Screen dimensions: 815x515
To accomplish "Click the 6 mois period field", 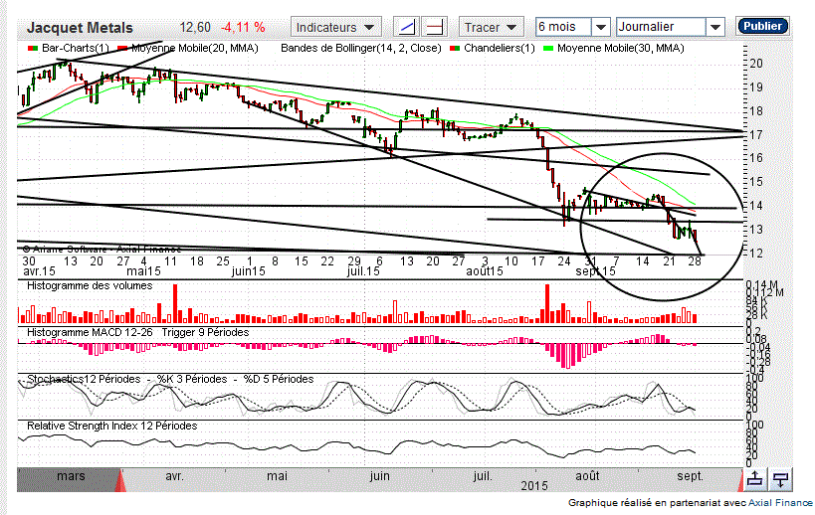I will [x=563, y=27].
